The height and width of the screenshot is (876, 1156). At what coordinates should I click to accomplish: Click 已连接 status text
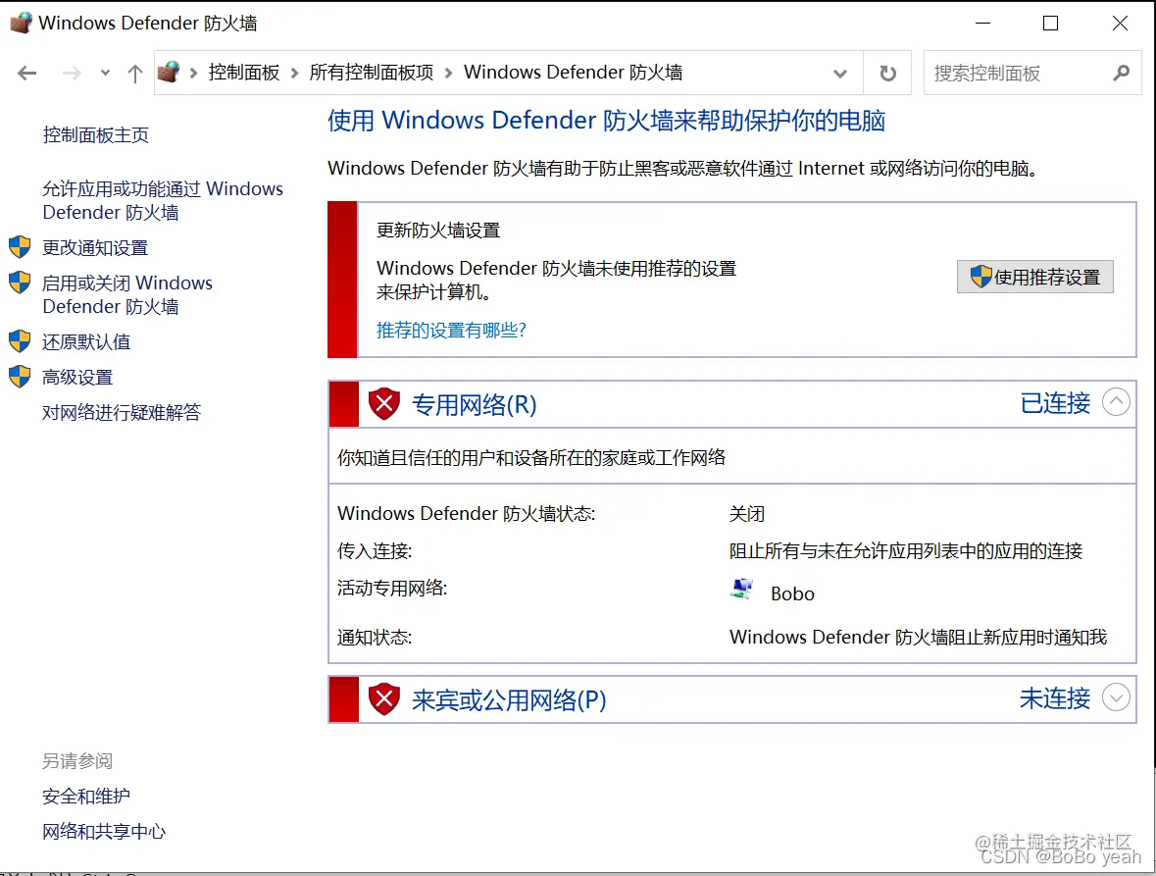[1055, 403]
